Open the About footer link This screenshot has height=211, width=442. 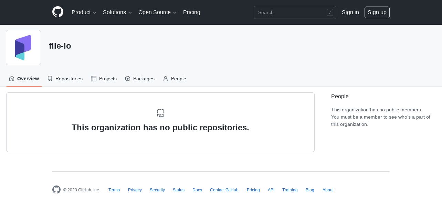(328, 190)
